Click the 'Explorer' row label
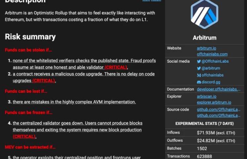The height and width of the screenshot is (159, 247). tap(174, 96)
